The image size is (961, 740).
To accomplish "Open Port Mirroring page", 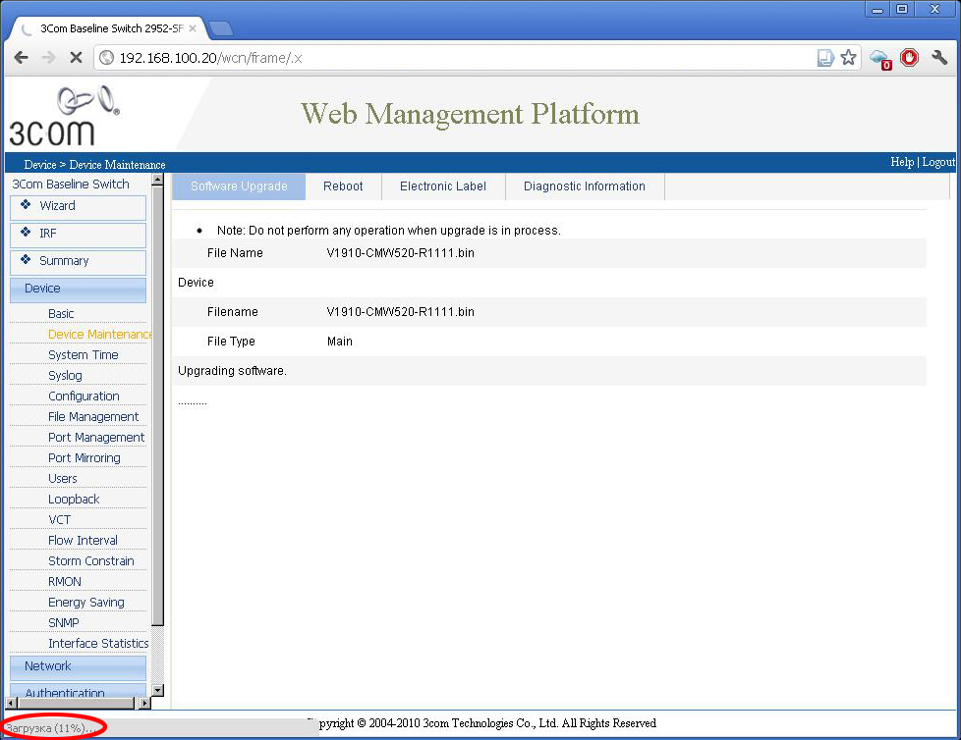I will click(85, 457).
